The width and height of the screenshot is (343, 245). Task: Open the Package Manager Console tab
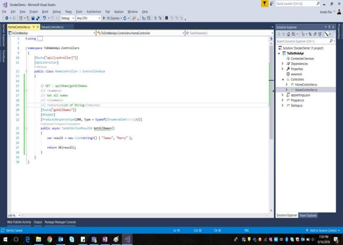click(60, 222)
